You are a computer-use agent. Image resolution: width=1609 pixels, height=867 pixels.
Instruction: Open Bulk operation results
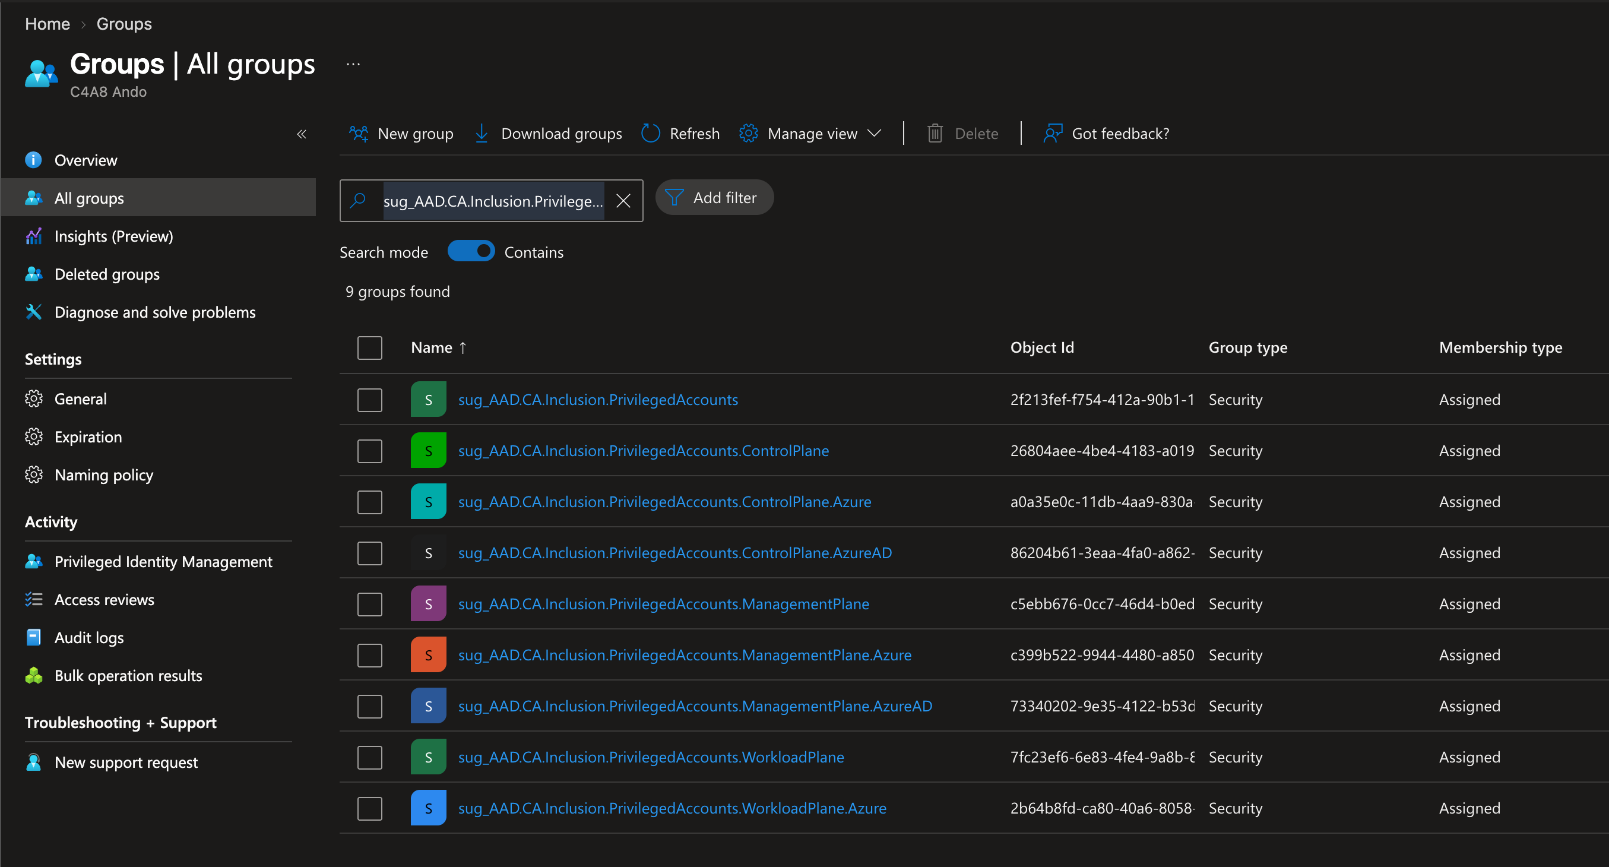pos(158,676)
